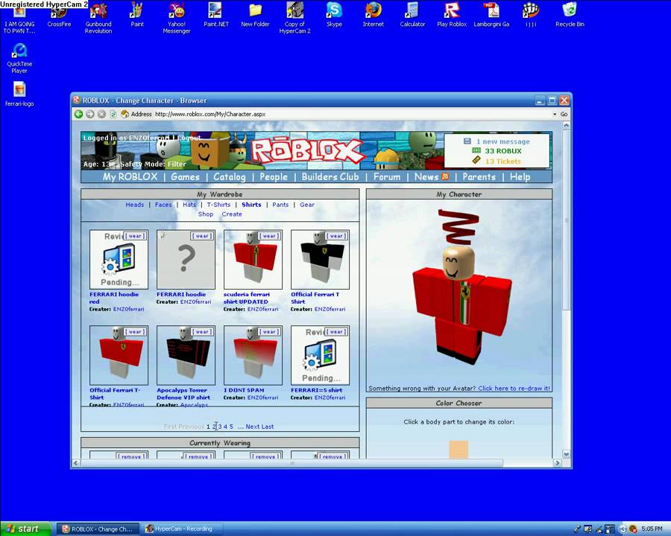Open the Parents menu item
Image resolution: width=671 pixels, height=536 pixels.
pos(479,176)
